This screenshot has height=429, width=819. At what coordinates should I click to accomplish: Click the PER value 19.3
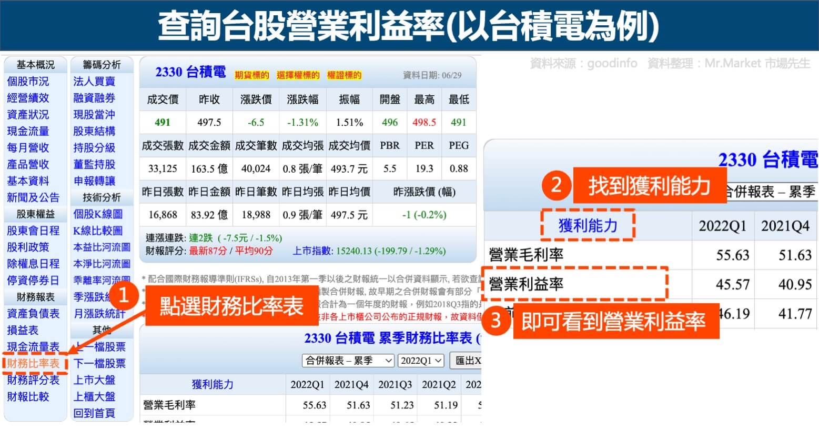pos(424,168)
